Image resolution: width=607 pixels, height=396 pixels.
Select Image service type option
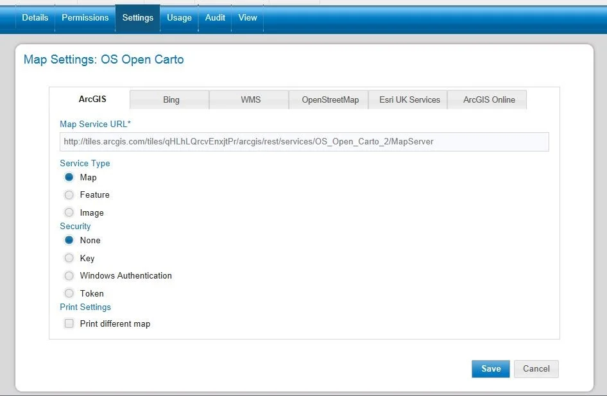(x=69, y=212)
